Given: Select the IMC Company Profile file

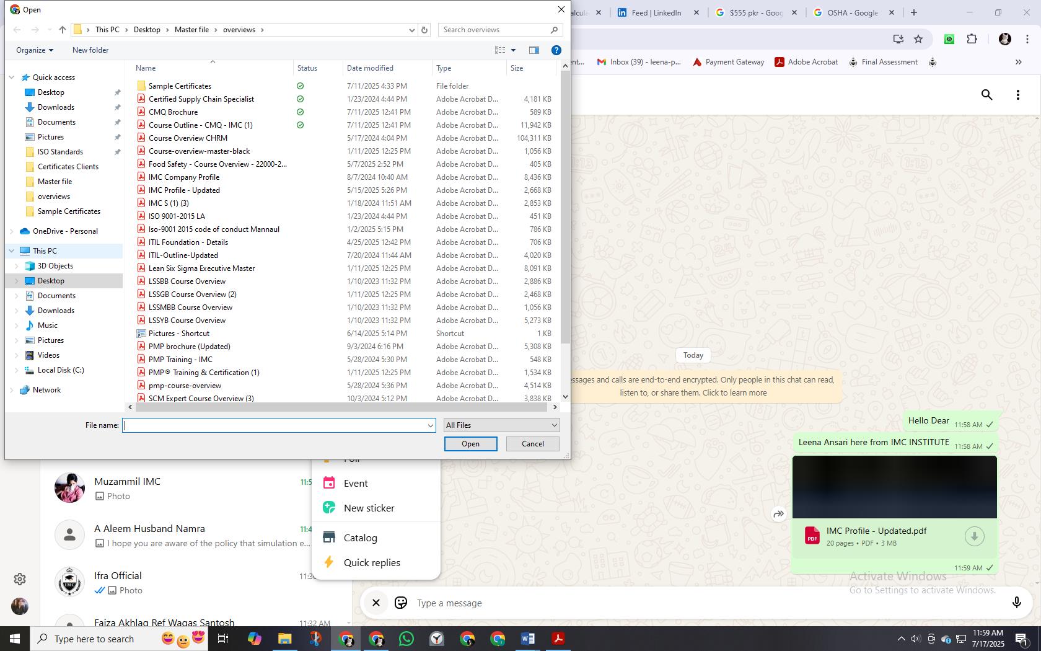Looking at the screenshot, I should [183, 177].
